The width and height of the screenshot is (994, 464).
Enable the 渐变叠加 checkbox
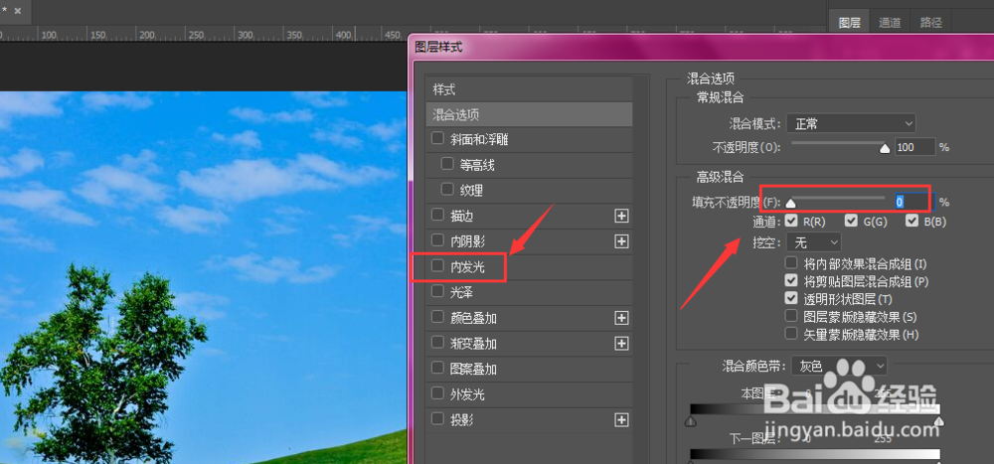[437, 343]
